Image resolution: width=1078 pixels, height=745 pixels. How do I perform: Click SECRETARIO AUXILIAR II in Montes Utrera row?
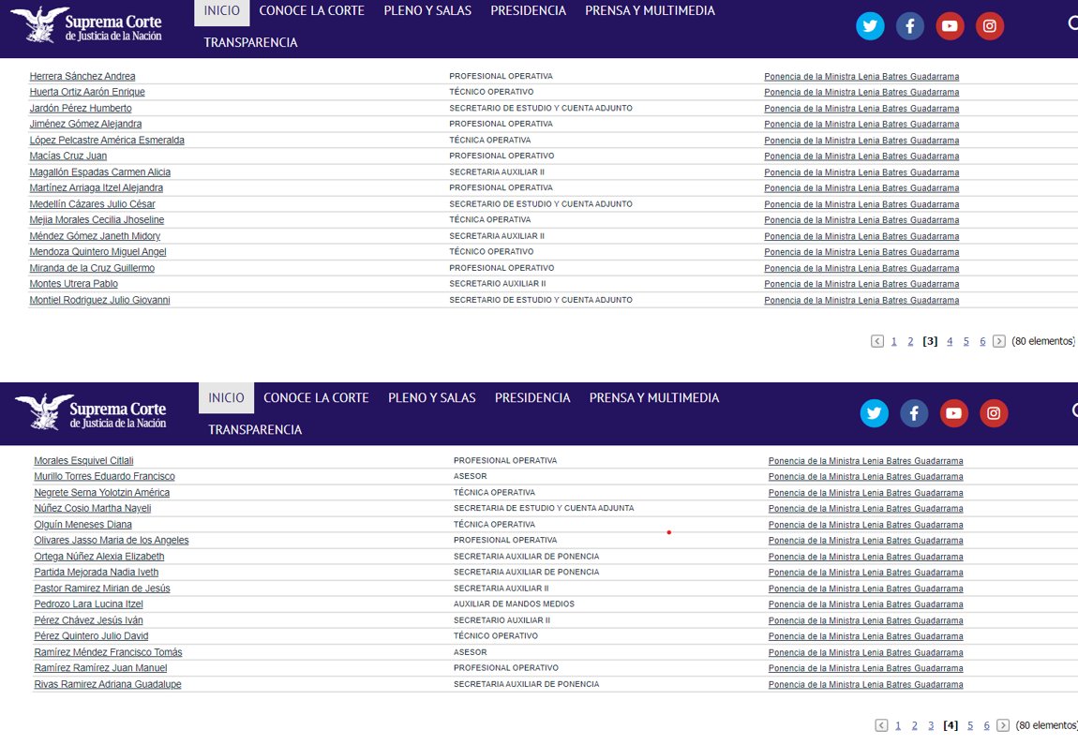click(498, 284)
